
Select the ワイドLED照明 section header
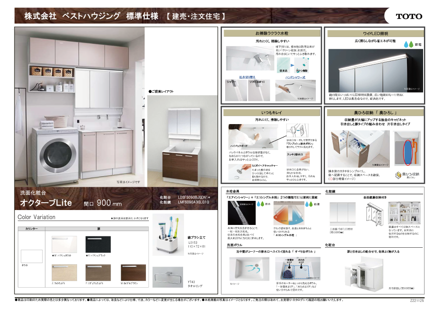[375, 33]
